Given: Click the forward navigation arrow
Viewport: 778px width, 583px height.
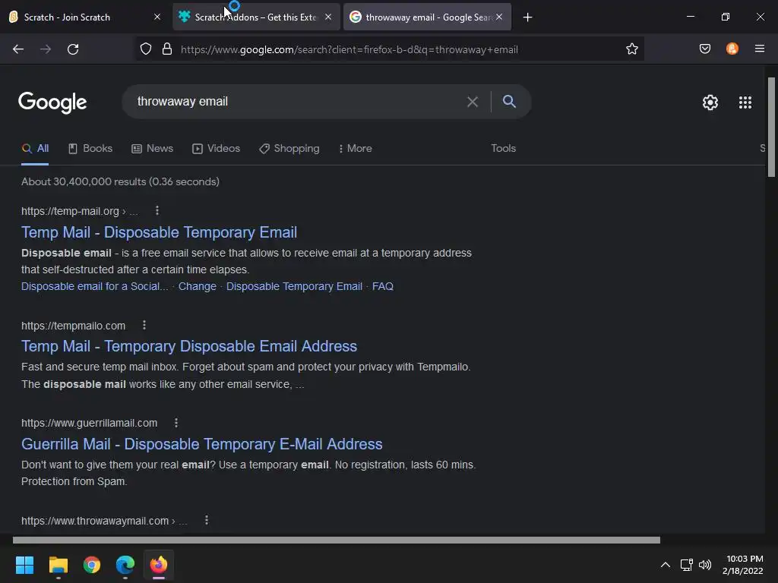Looking at the screenshot, I should (46, 49).
